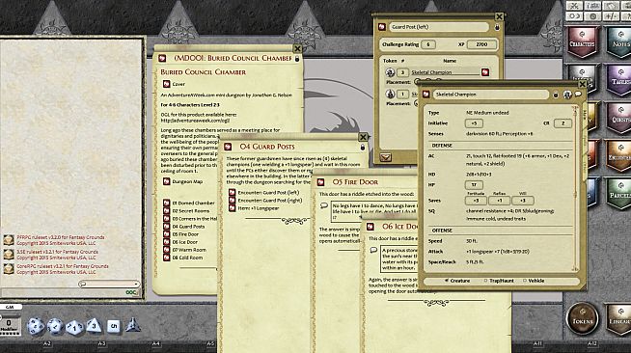Toggle lock on 04 Guard Posts window
631x353 pixels.
click(363, 148)
